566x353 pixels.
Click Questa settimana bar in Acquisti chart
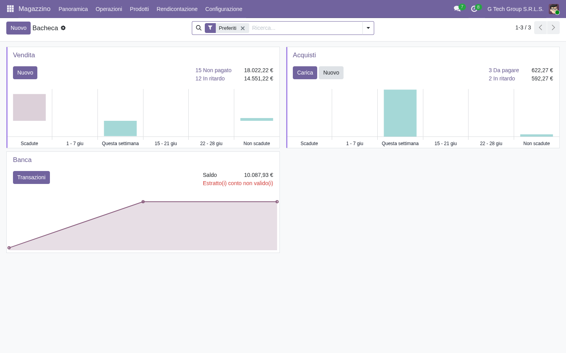point(400,113)
